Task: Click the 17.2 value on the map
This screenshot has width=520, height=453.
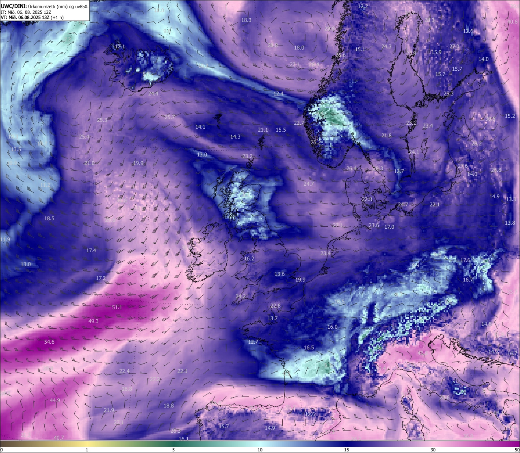Action: click(x=101, y=278)
